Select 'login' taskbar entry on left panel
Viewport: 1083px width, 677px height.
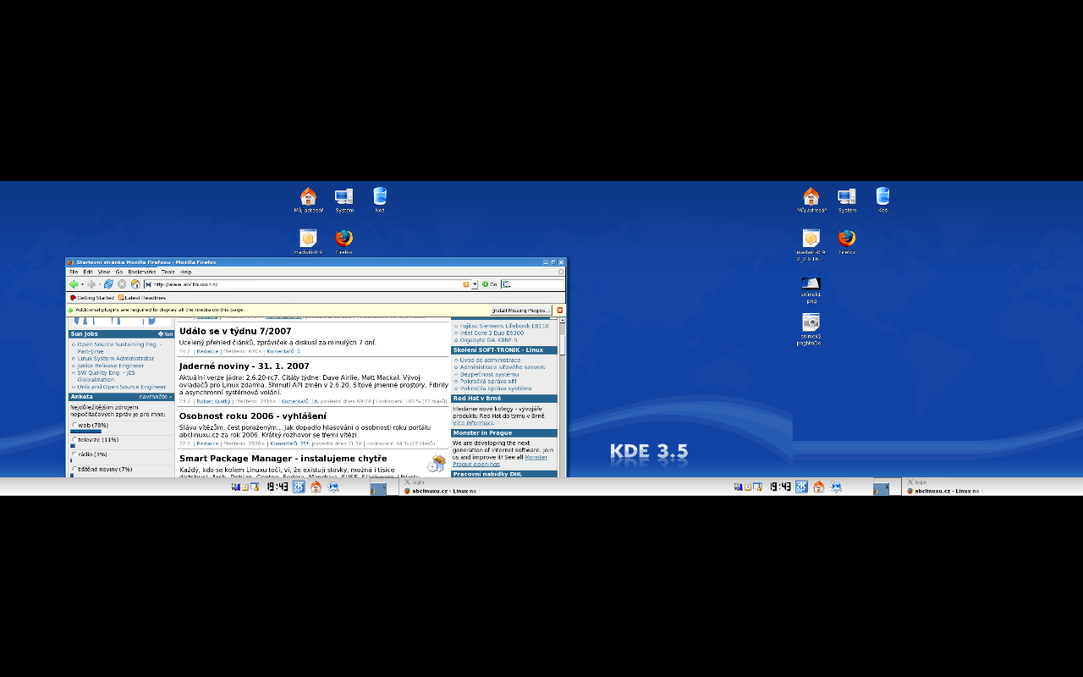[x=414, y=482]
